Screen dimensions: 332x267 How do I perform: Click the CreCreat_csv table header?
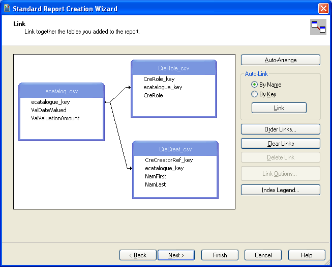coord(175,149)
